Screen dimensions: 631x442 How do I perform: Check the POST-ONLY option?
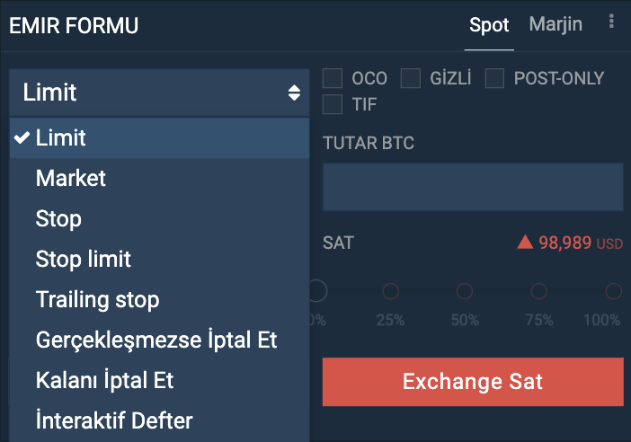(x=494, y=78)
